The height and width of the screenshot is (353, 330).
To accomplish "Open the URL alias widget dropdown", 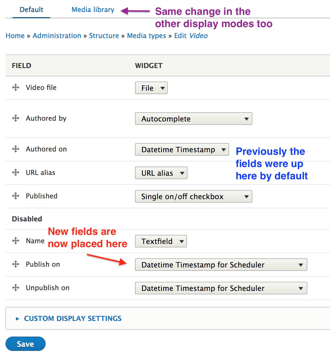I will coord(161,173).
